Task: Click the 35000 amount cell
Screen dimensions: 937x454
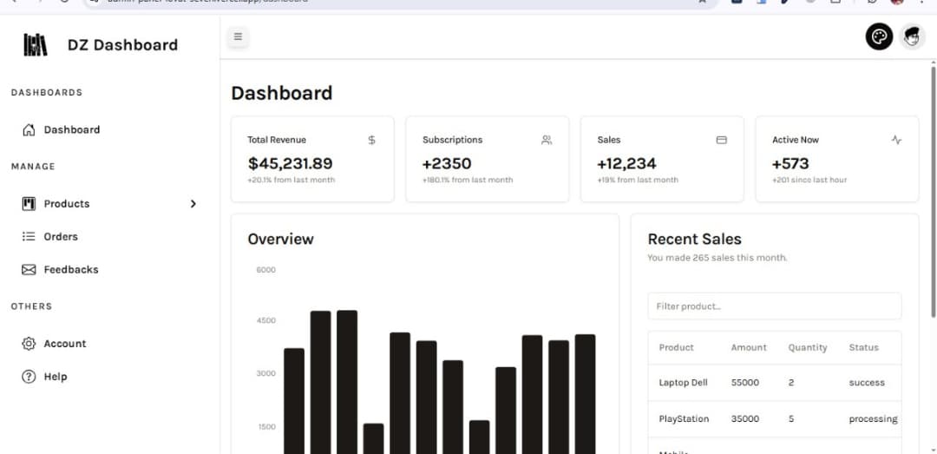Action: (x=745, y=419)
